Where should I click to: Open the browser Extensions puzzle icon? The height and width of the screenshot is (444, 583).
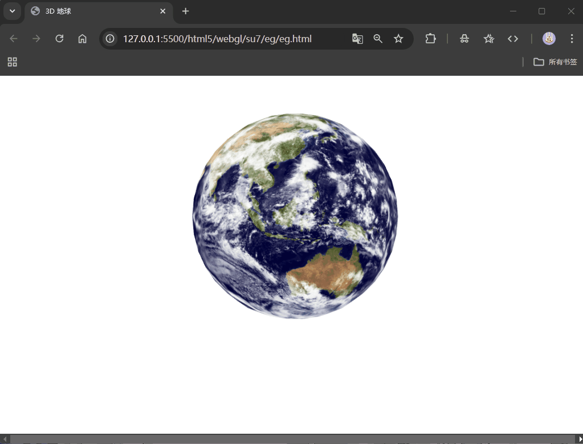(x=430, y=39)
